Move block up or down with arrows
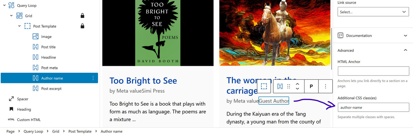This screenshot has height=134, width=413. (x=297, y=86)
